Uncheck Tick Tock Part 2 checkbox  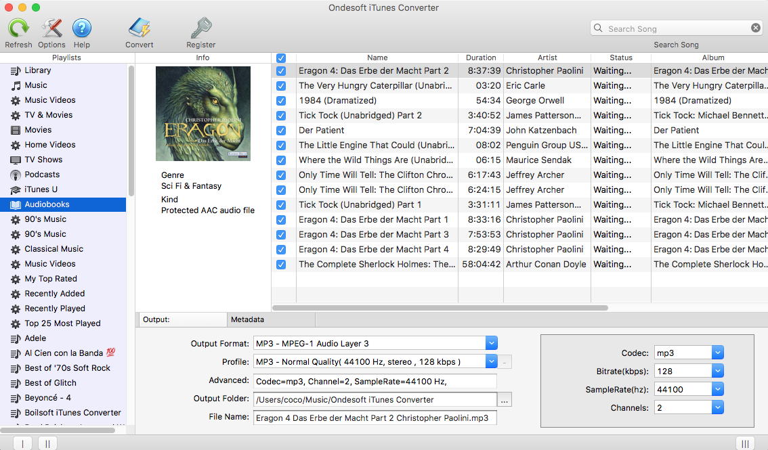pos(281,116)
